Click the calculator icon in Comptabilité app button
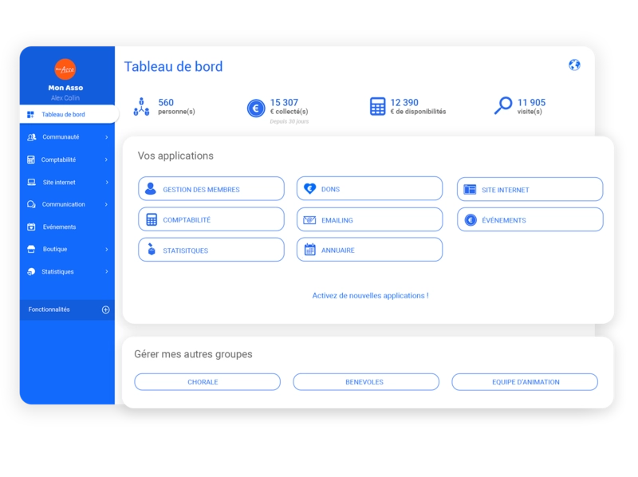 point(152,219)
